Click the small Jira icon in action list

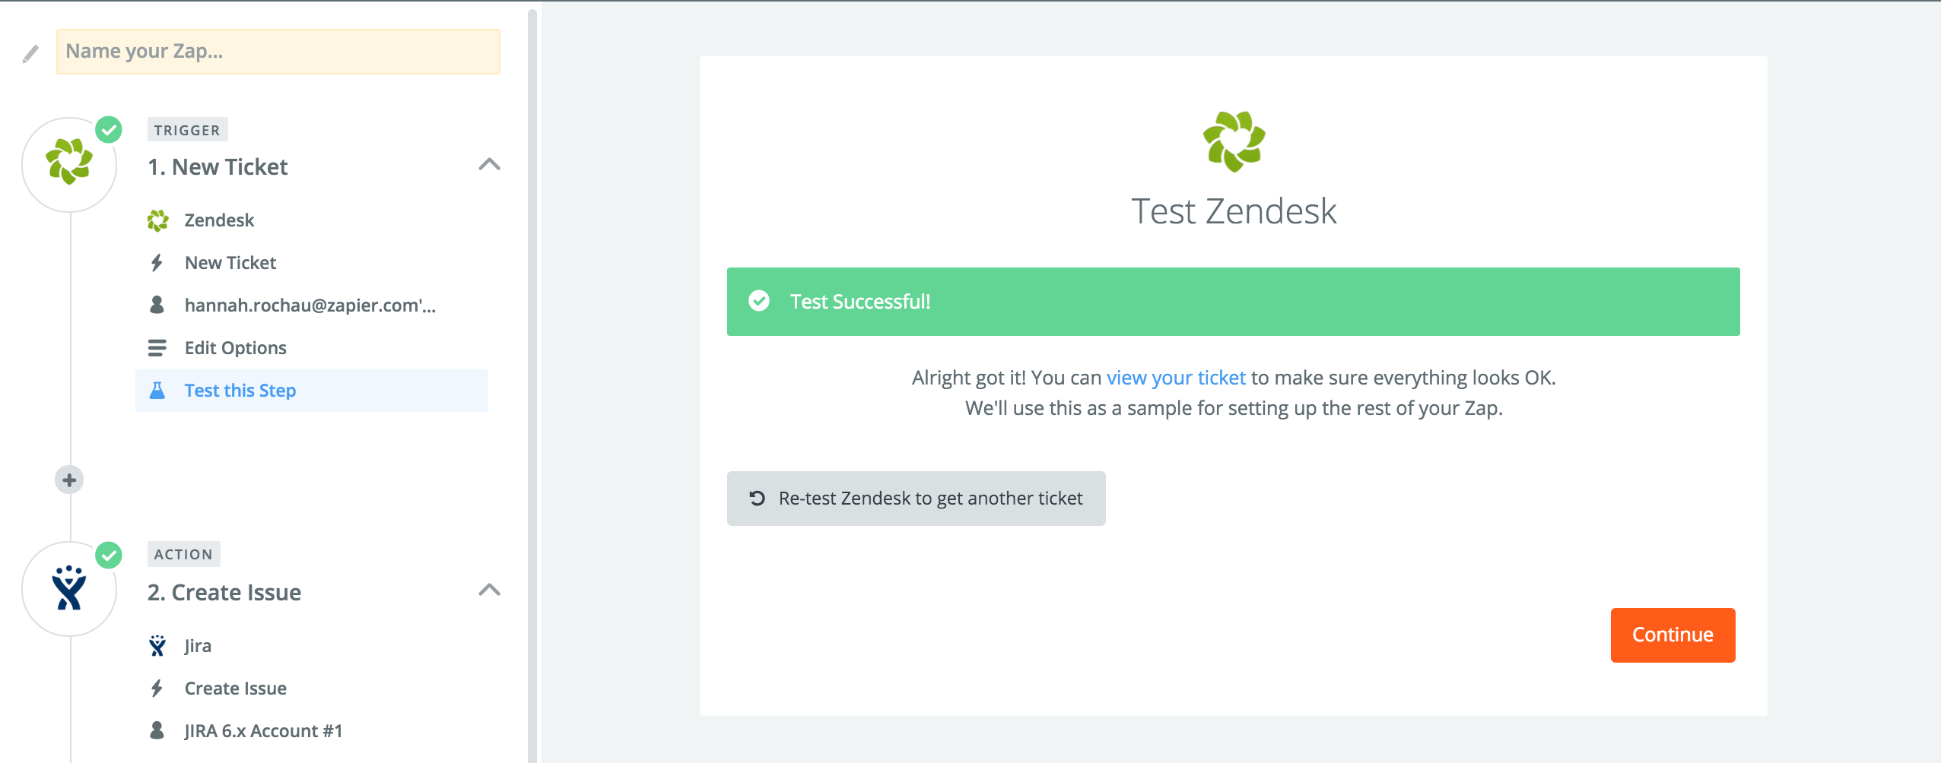[157, 646]
